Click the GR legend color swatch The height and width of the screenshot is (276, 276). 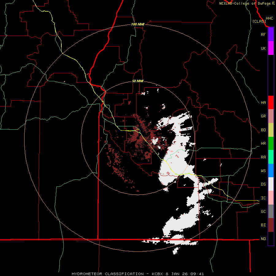coord(271,116)
